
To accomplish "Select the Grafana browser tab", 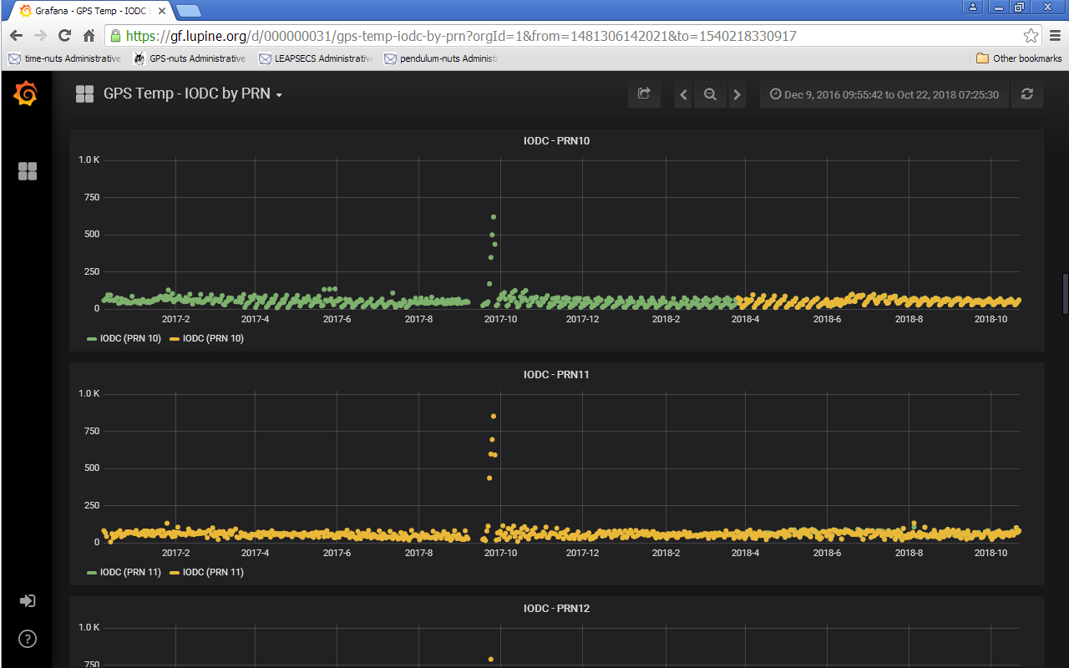I will 88,11.
